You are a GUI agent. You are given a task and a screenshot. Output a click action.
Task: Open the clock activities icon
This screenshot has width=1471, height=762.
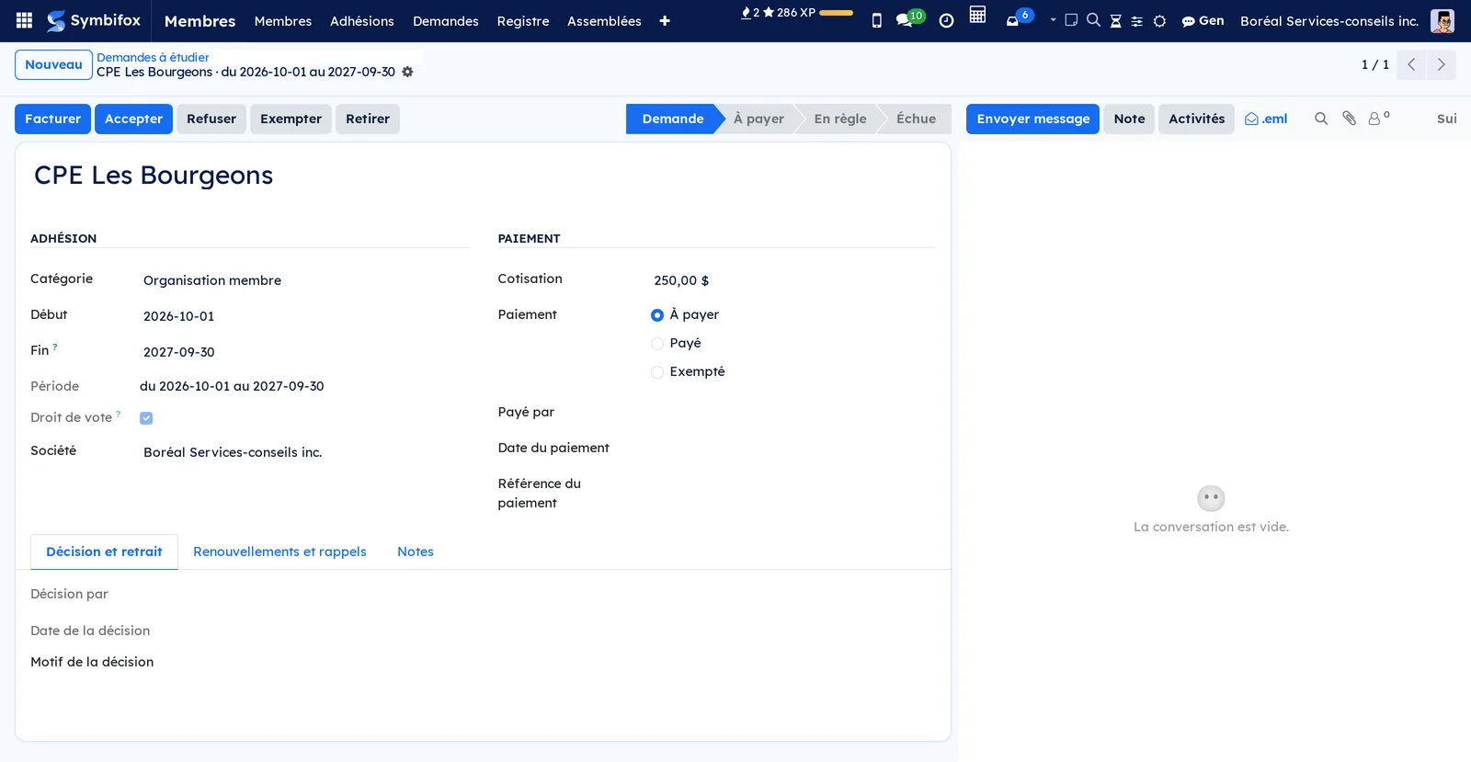click(946, 21)
